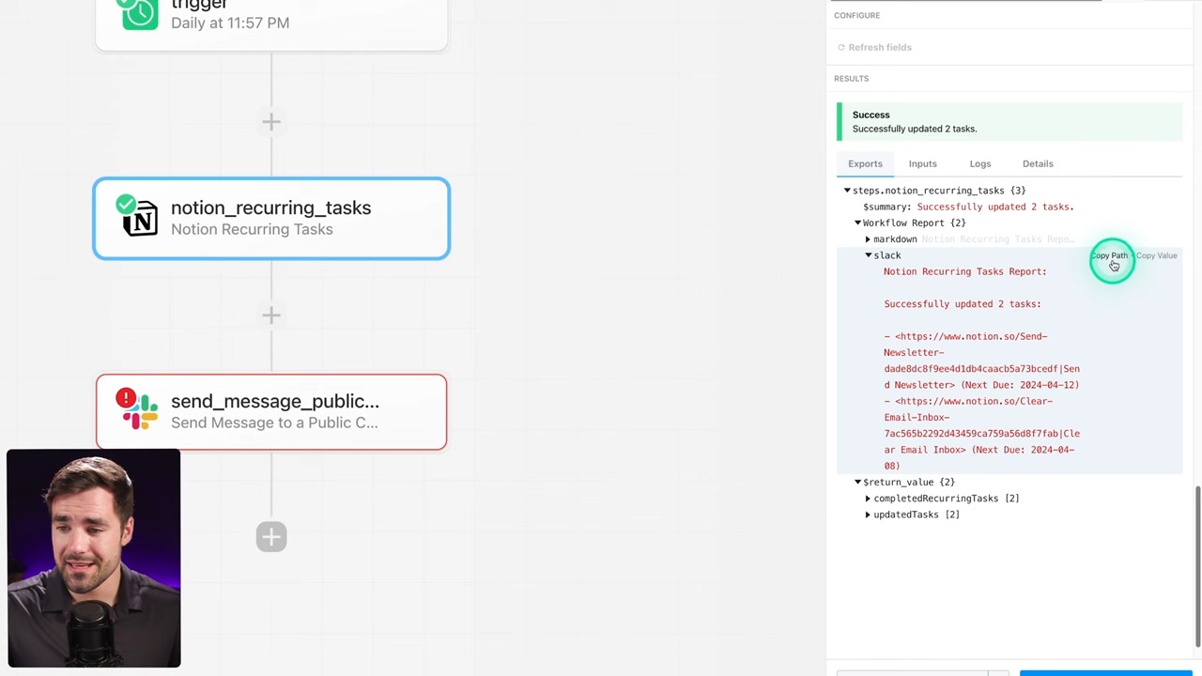
Task: Click the Notion logo on notion_recurring_tasks step
Action: click(x=142, y=221)
